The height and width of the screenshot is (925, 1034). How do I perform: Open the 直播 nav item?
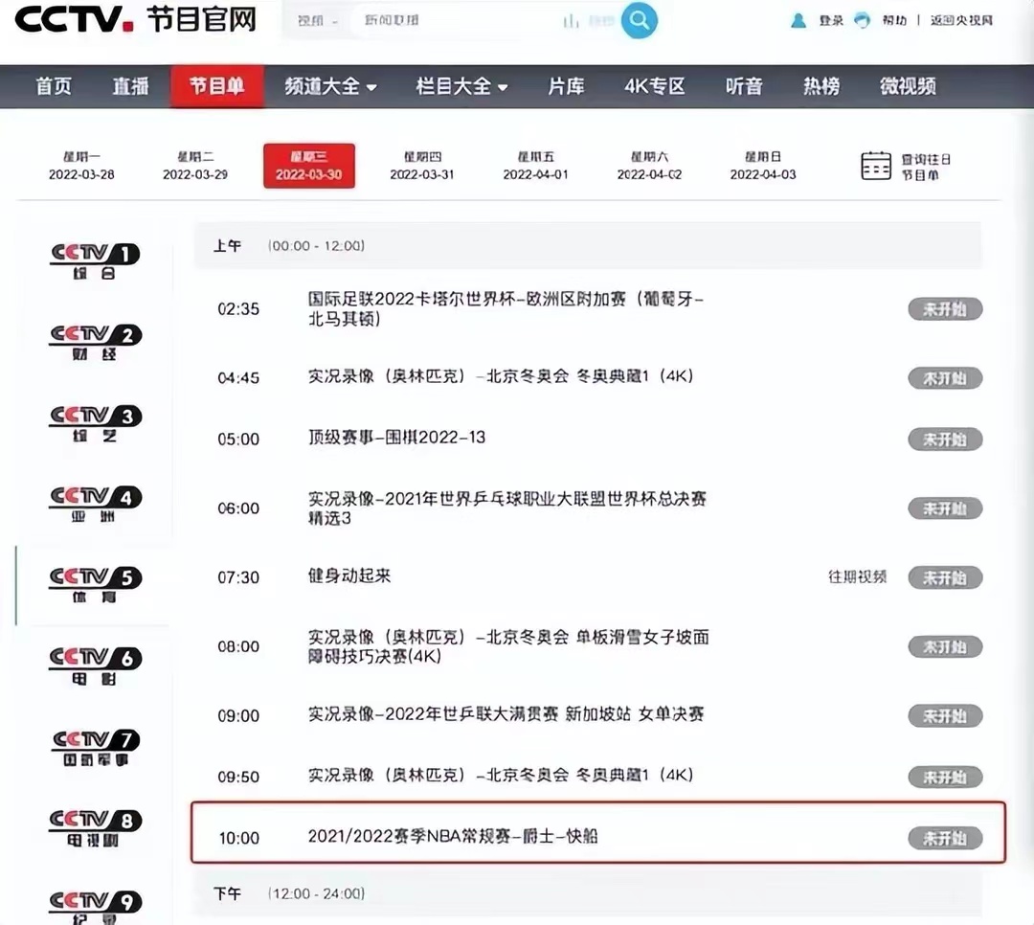coord(130,86)
